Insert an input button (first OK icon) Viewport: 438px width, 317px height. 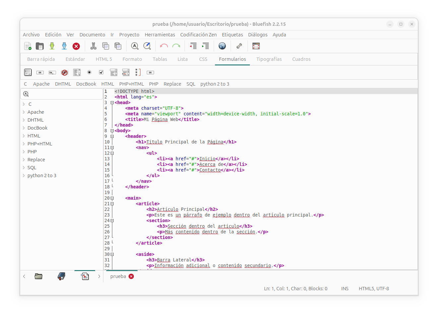coord(40,72)
